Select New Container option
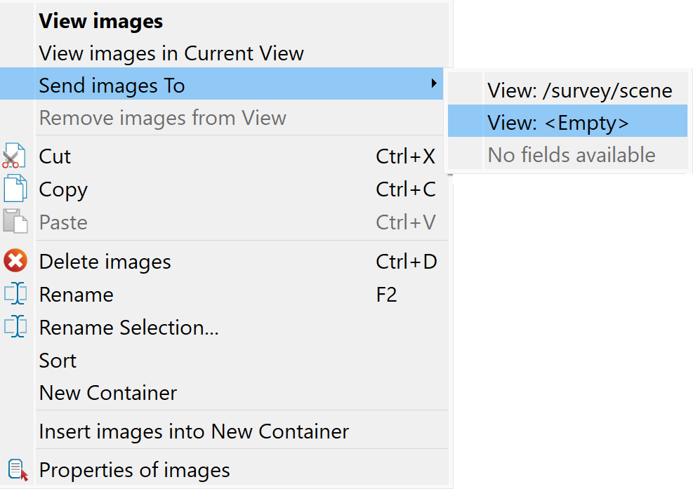 [x=107, y=393]
